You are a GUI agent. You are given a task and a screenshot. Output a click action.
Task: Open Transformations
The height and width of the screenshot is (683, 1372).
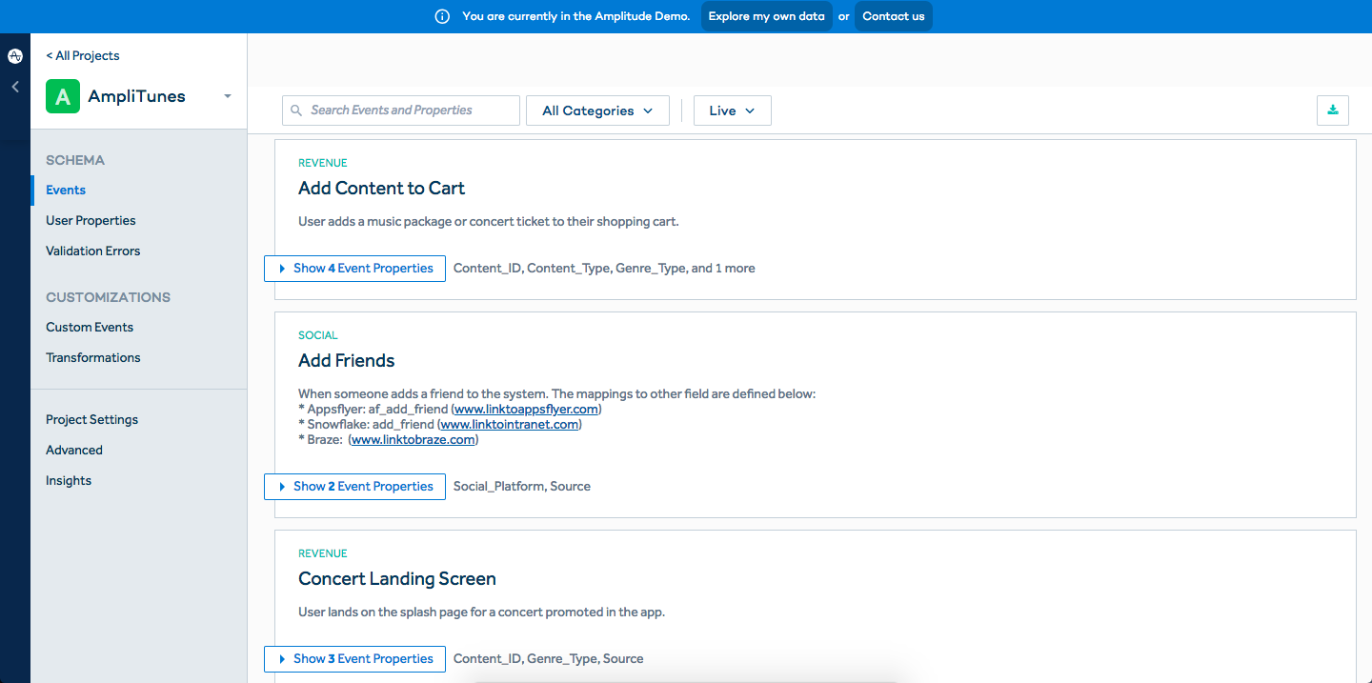point(93,358)
